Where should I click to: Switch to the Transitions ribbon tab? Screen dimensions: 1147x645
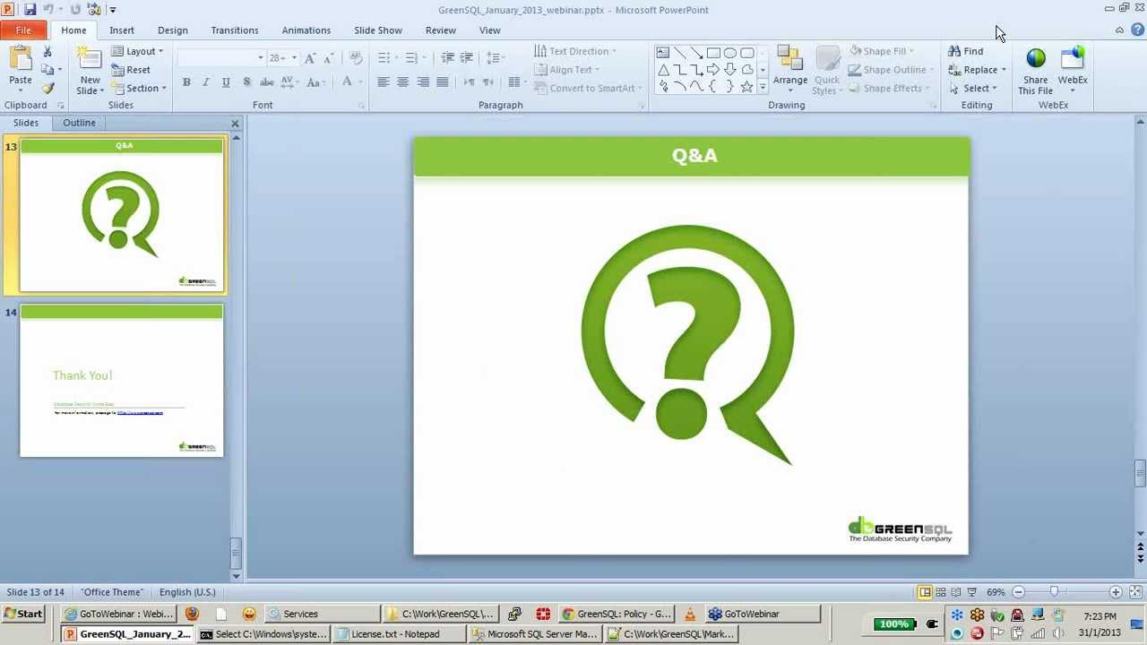pyautogui.click(x=235, y=30)
